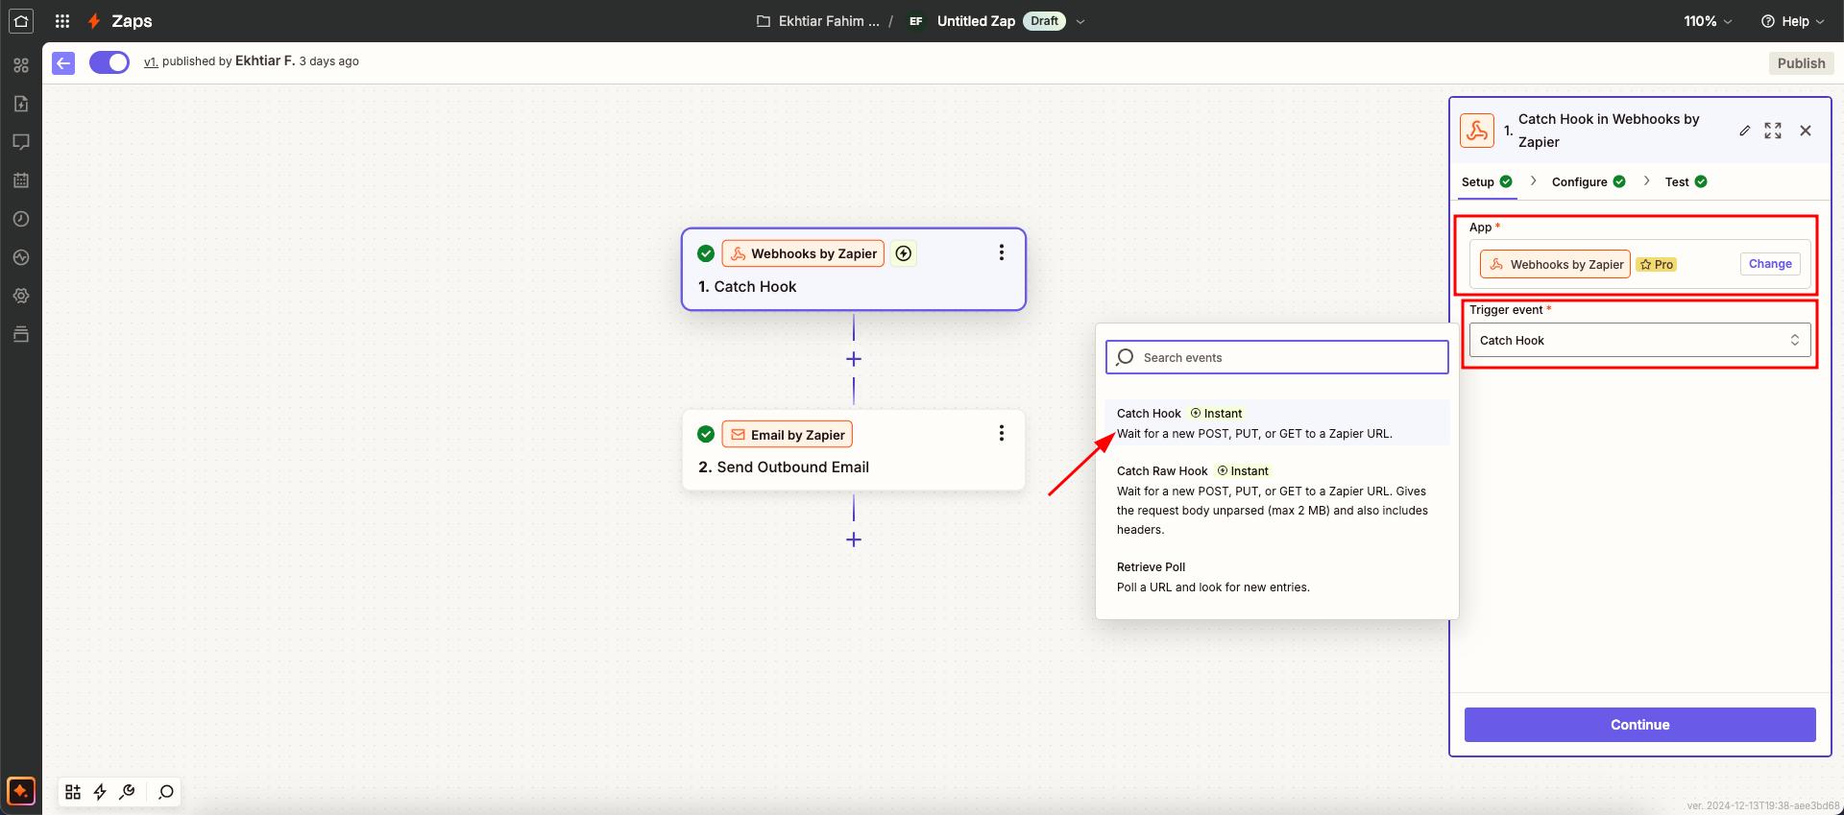Expand the Trigger event dropdown
Screen dimensions: 1844x815
(x=1639, y=340)
